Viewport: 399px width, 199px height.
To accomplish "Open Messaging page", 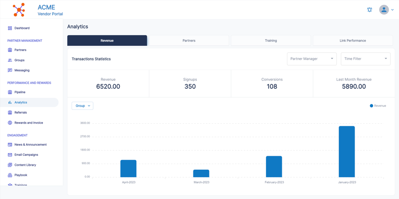I will [x=22, y=71].
